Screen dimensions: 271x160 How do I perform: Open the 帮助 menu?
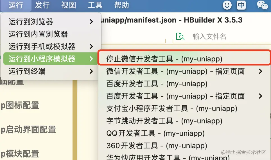point(121,5)
